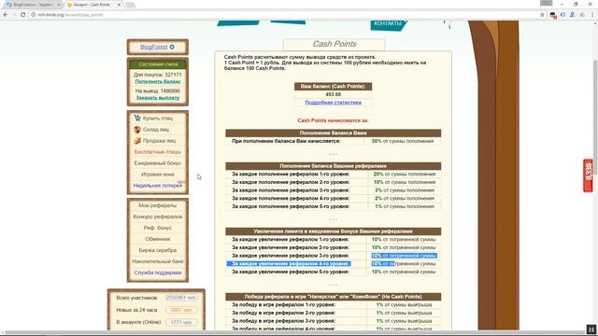Click the red-badged extension icon in the toolbar
Viewport: 598px width, 336px height.
tap(552, 15)
